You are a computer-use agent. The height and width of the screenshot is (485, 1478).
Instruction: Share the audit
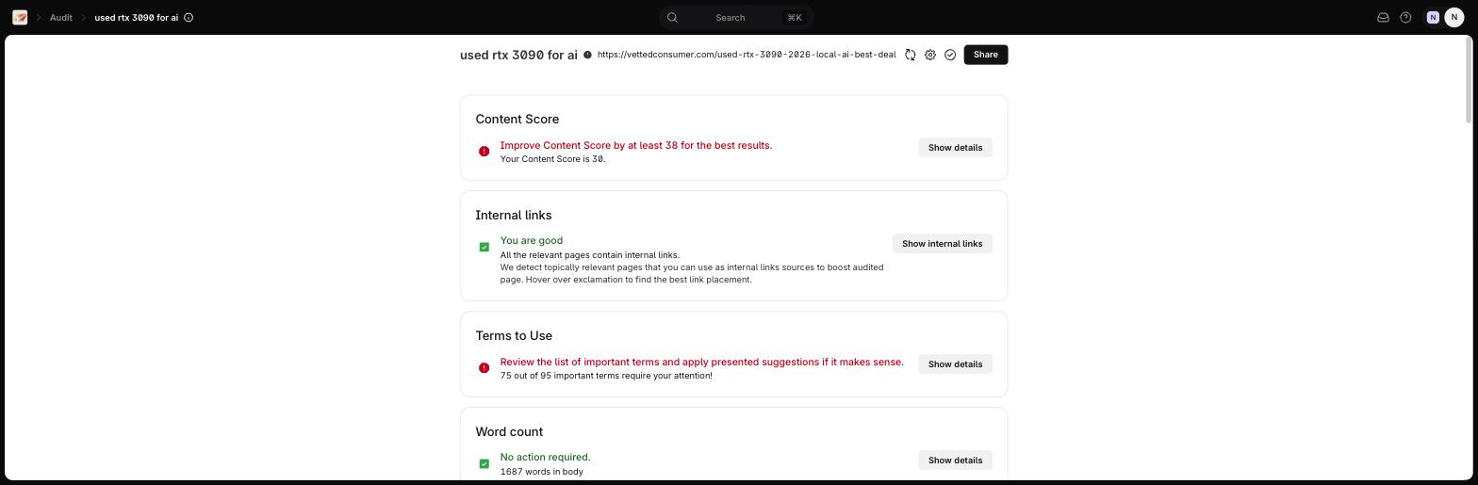(986, 55)
